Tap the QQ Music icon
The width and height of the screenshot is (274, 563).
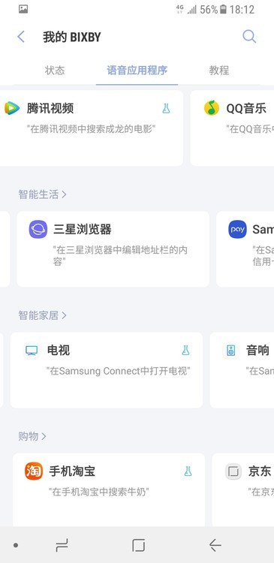[x=212, y=108]
